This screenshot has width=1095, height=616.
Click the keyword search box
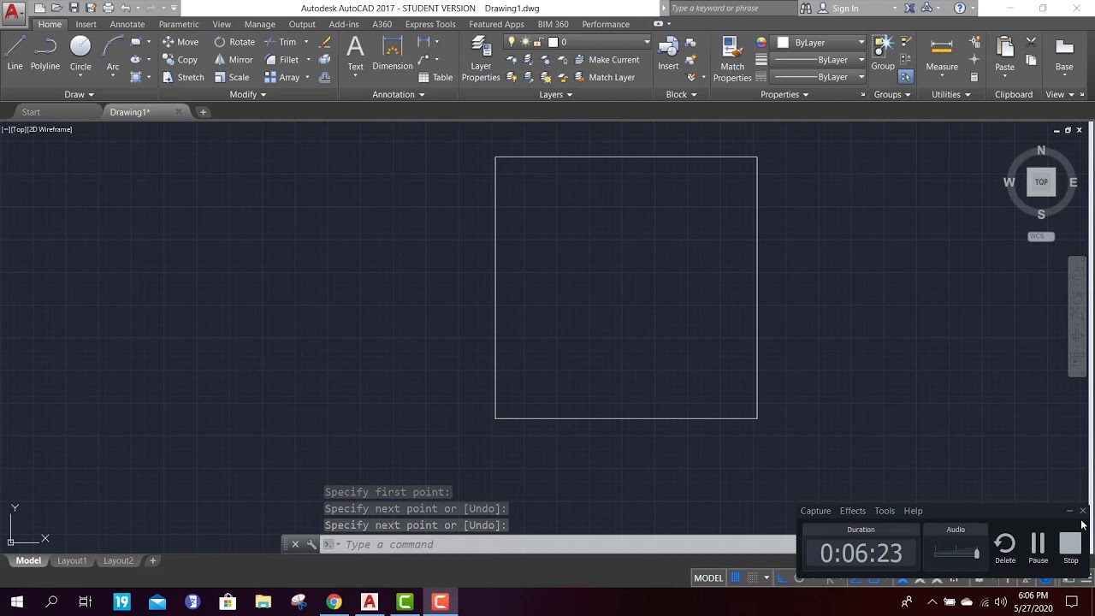(x=731, y=8)
